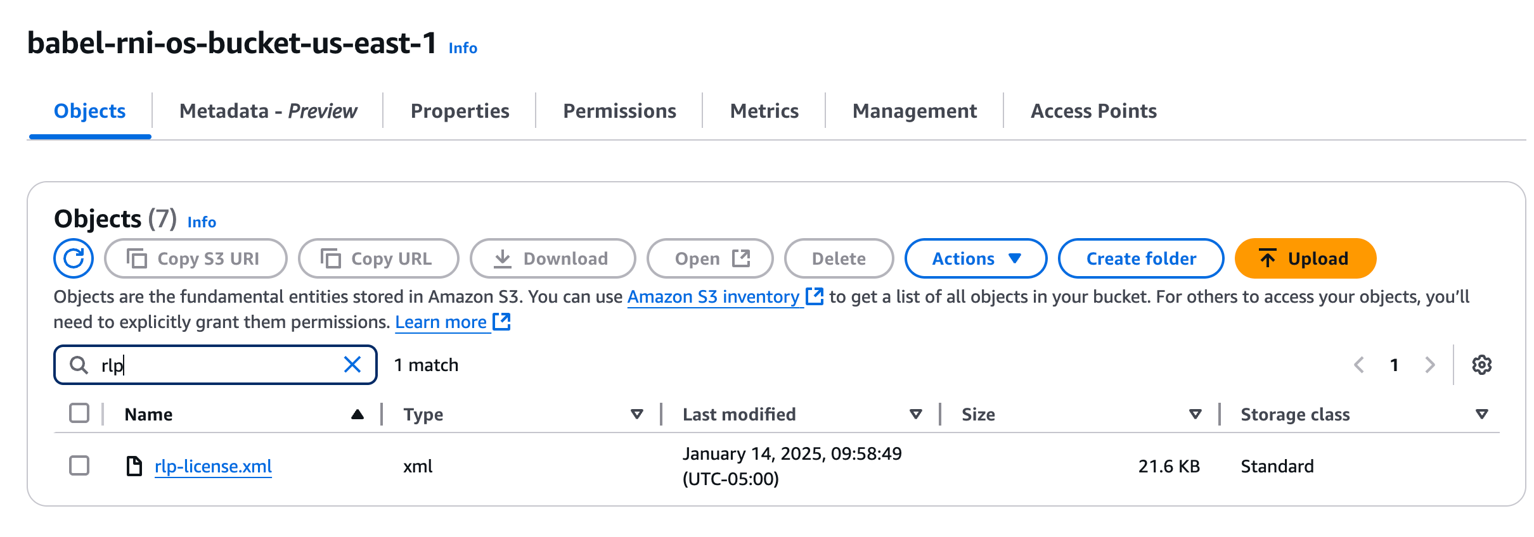Go to previous page arrow
This screenshot has width=1534, height=537.
click(1359, 365)
